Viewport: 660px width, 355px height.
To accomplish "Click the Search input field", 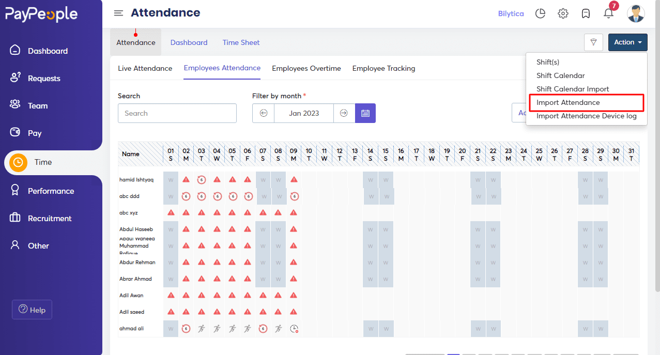I will coord(177,113).
